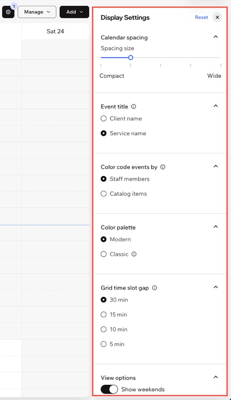Open the Add dropdown button
Image resolution: width=231 pixels, height=400 pixels.
(74, 12)
